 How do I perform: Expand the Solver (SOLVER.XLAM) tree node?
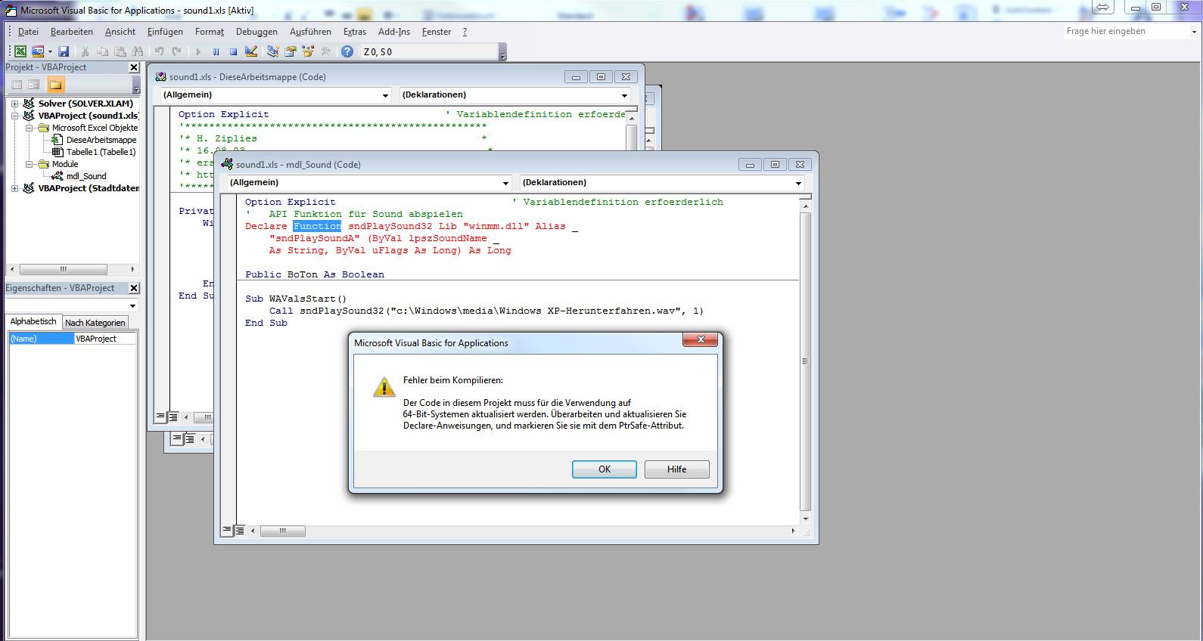[14, 104]
